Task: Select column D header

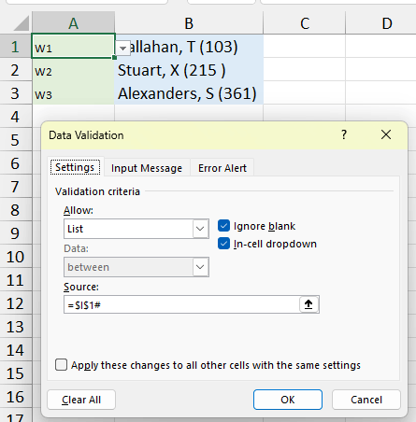Action: tap(380, 23)
